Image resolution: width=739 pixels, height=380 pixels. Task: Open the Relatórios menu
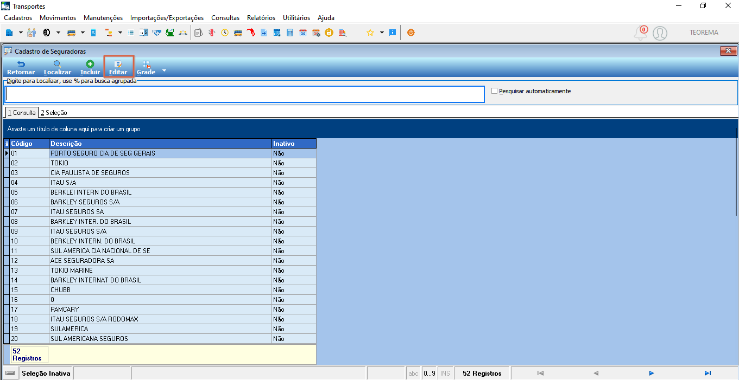click(x=261, y=18)
